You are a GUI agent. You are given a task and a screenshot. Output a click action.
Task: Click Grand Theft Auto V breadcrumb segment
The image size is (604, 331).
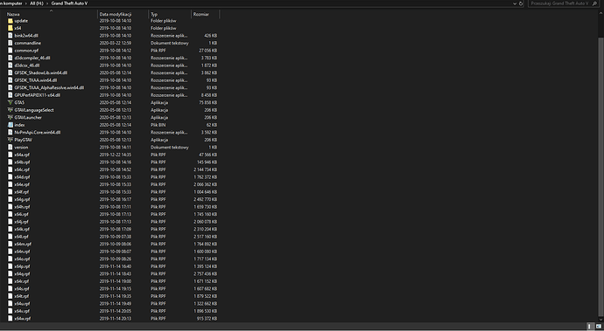coord(69,3)
